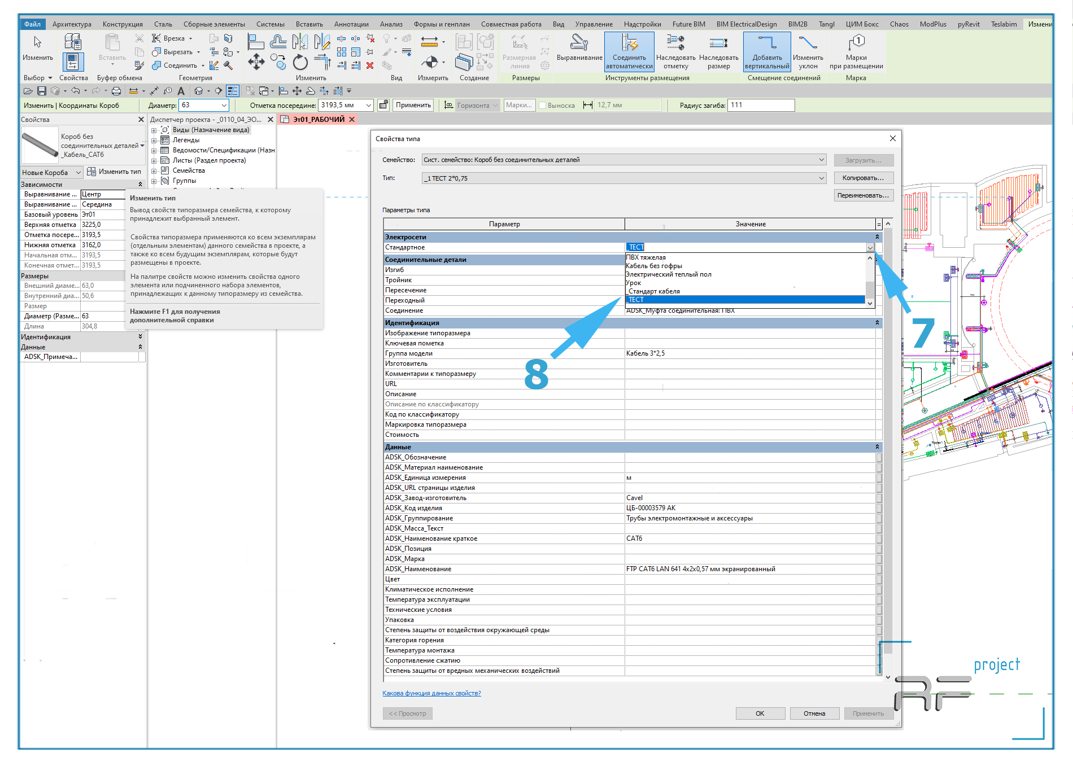Click the scrollbar thumb of the Стандартное dropdown list
The width and height of the screenshot is (1073, 762).
click(x=870, y=290)
